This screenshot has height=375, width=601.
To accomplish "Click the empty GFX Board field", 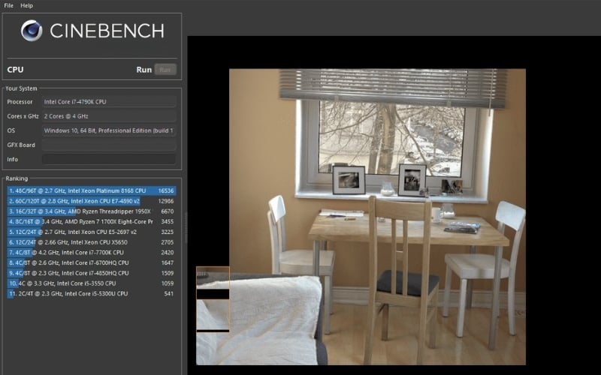I will coord(109,145).
